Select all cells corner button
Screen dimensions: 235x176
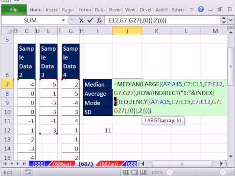point(7,31)
